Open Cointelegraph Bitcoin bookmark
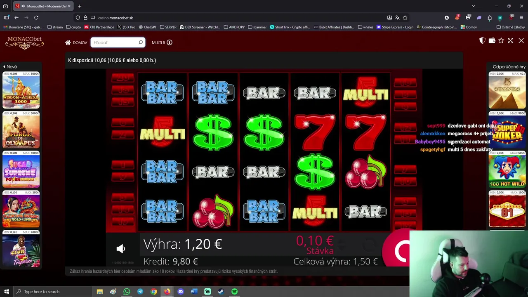The image size is (528, 297). click(436, 27)
